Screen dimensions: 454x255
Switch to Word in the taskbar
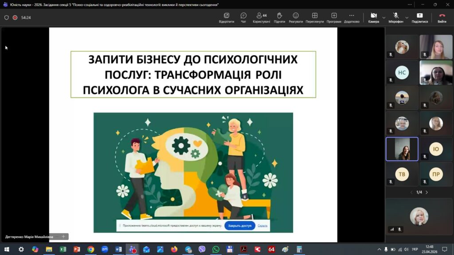(x=118, y=249)
